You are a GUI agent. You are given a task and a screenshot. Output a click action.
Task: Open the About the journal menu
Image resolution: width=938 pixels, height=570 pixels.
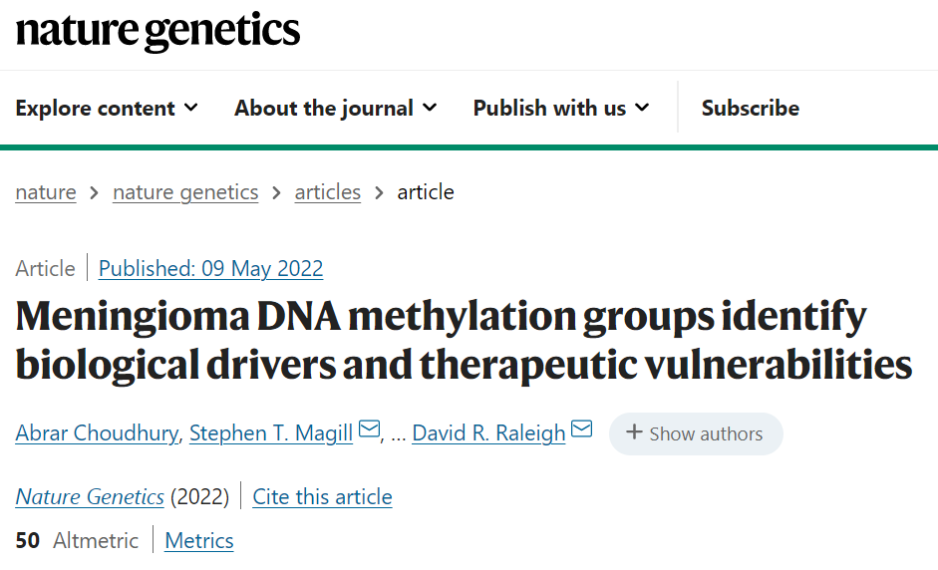pyautogui.click(x=336, y=109)
